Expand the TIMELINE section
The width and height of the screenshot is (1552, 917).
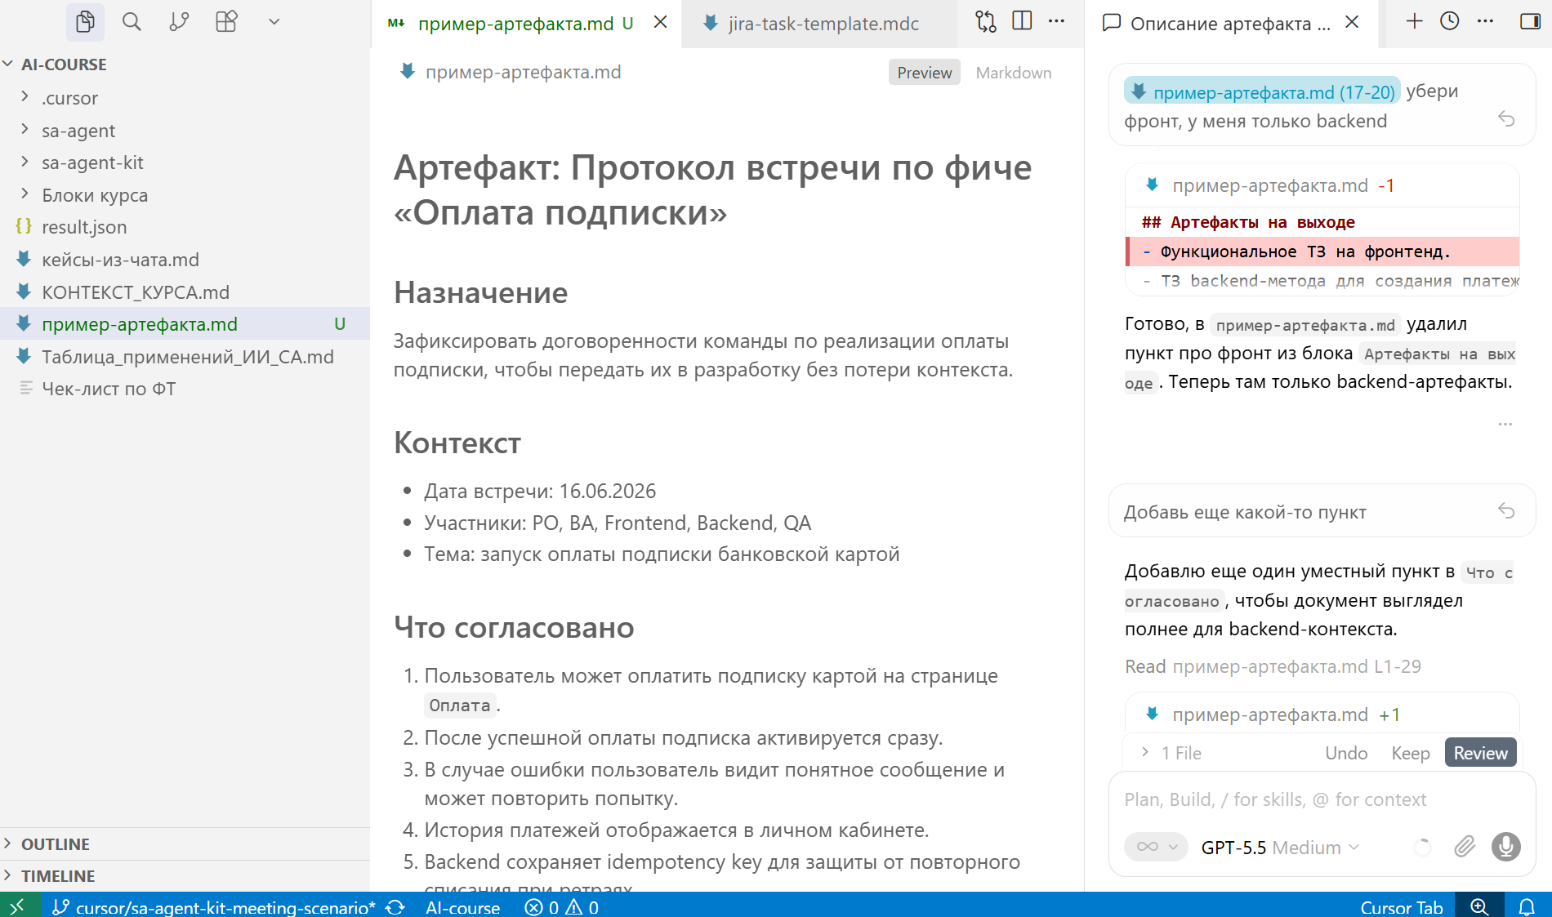(x=185, y=876)
